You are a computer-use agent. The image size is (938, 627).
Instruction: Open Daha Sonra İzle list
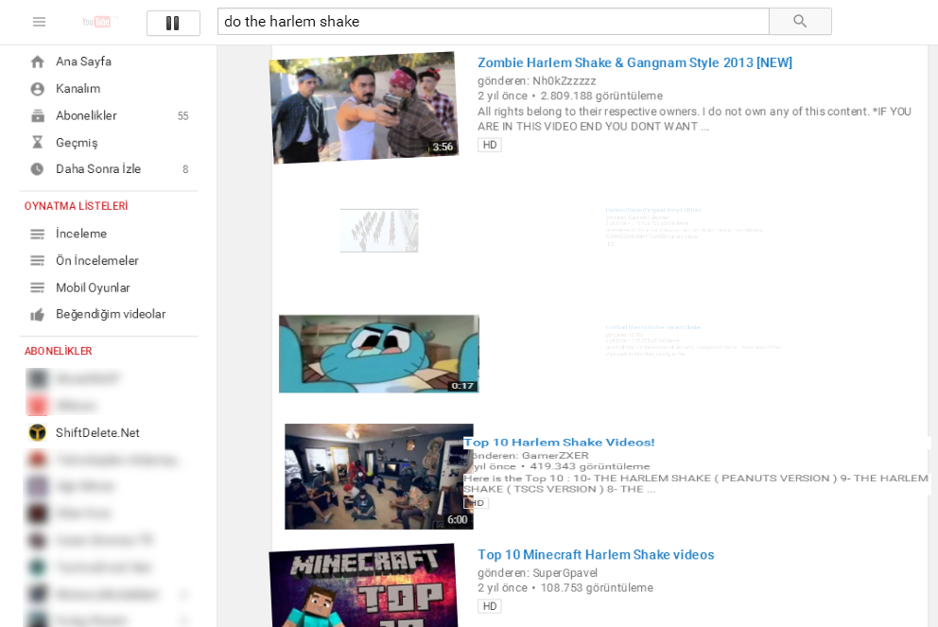(98, 169)
